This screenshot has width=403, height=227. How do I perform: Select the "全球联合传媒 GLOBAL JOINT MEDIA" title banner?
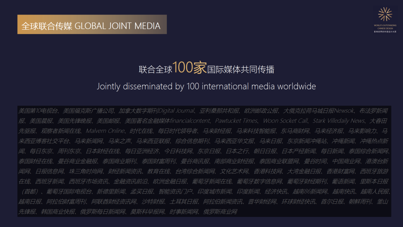(x=92, y=24)
